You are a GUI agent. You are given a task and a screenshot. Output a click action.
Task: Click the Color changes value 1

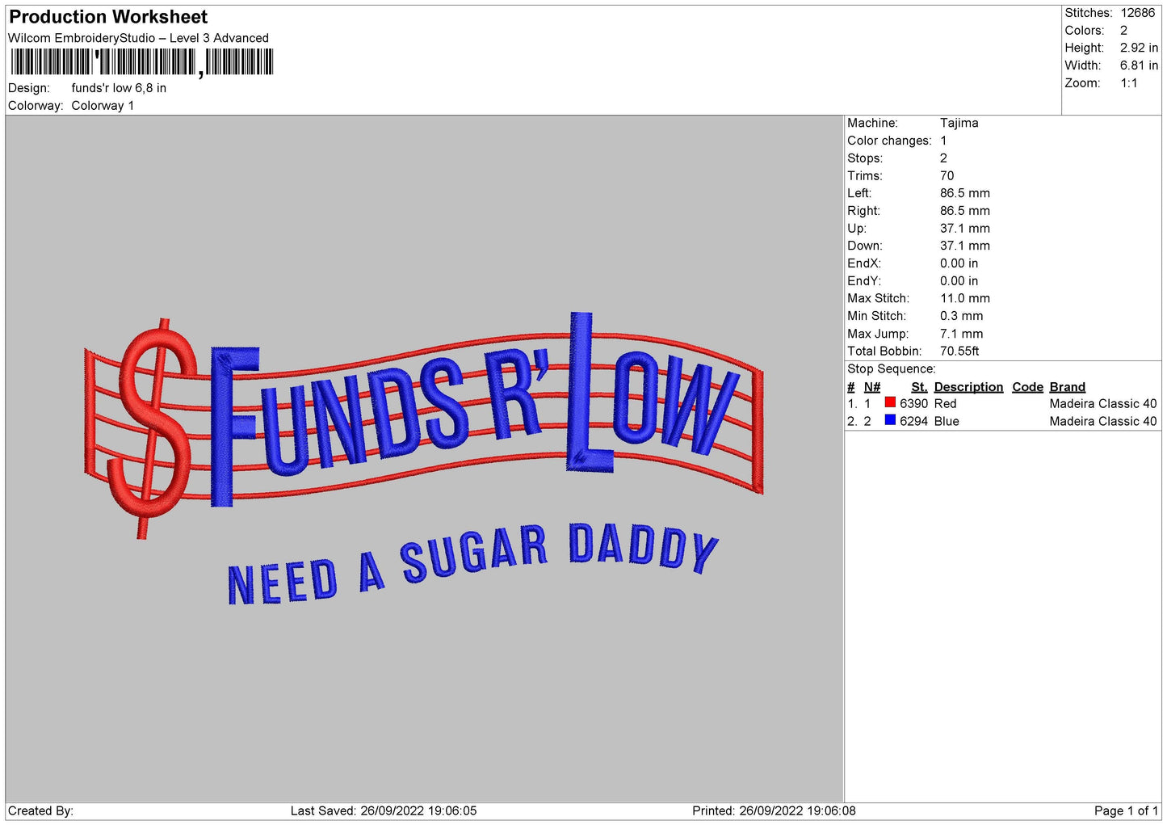(x=943, y=141)
